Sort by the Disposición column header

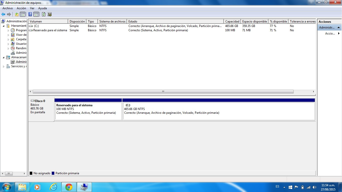(x=77, y=21)
